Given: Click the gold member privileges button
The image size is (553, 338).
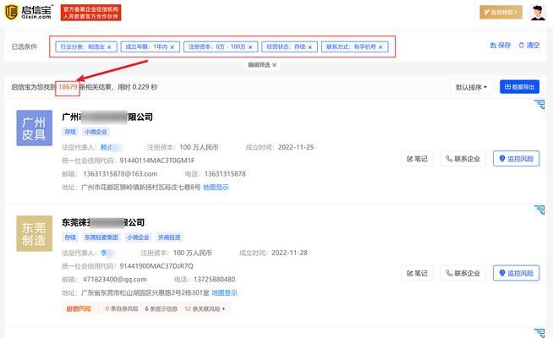Looking at the screenshot, I should [501, 13].
